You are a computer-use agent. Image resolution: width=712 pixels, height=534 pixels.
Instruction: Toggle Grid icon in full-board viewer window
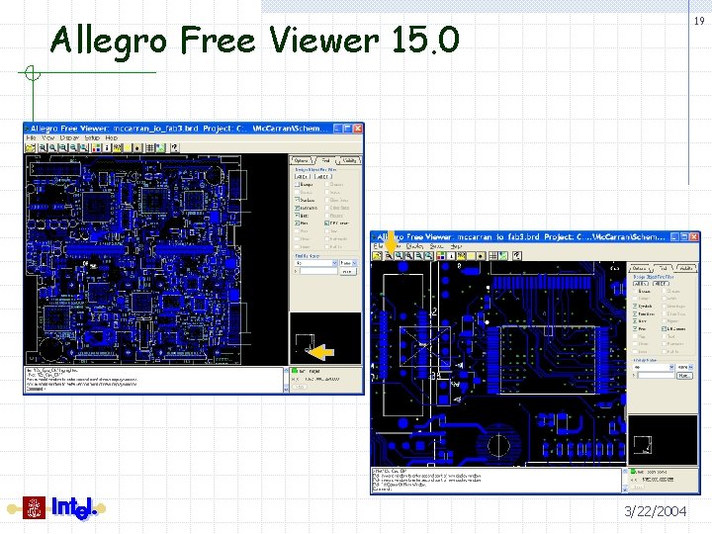(x=150, y=147)
